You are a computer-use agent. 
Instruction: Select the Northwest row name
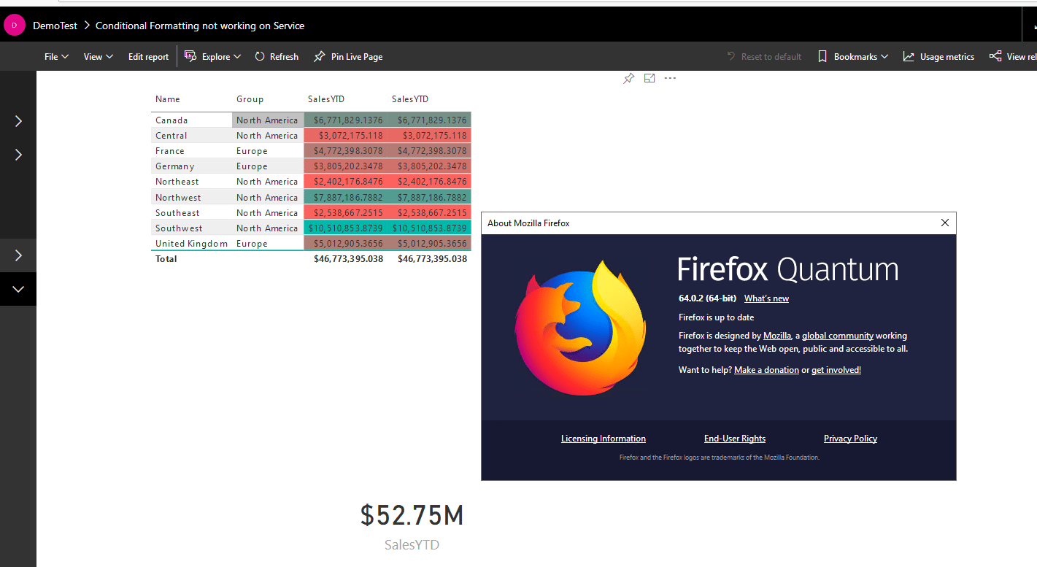(178, 198)
